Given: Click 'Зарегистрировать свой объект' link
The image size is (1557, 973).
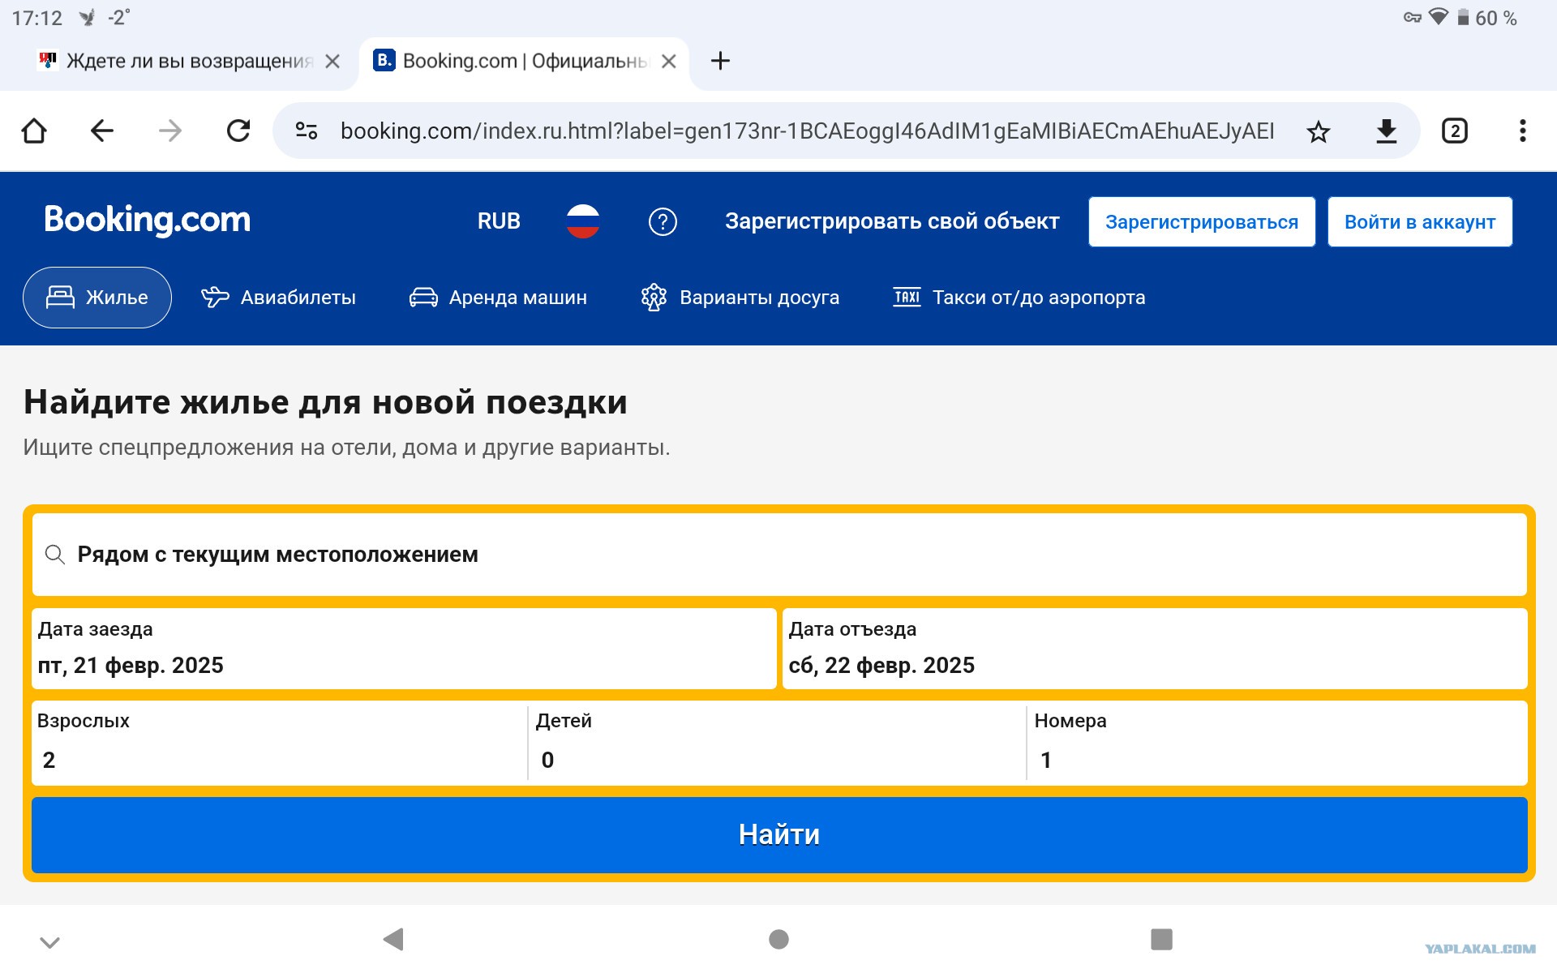Looking at the screenshot, I should (x=892, y=221).
